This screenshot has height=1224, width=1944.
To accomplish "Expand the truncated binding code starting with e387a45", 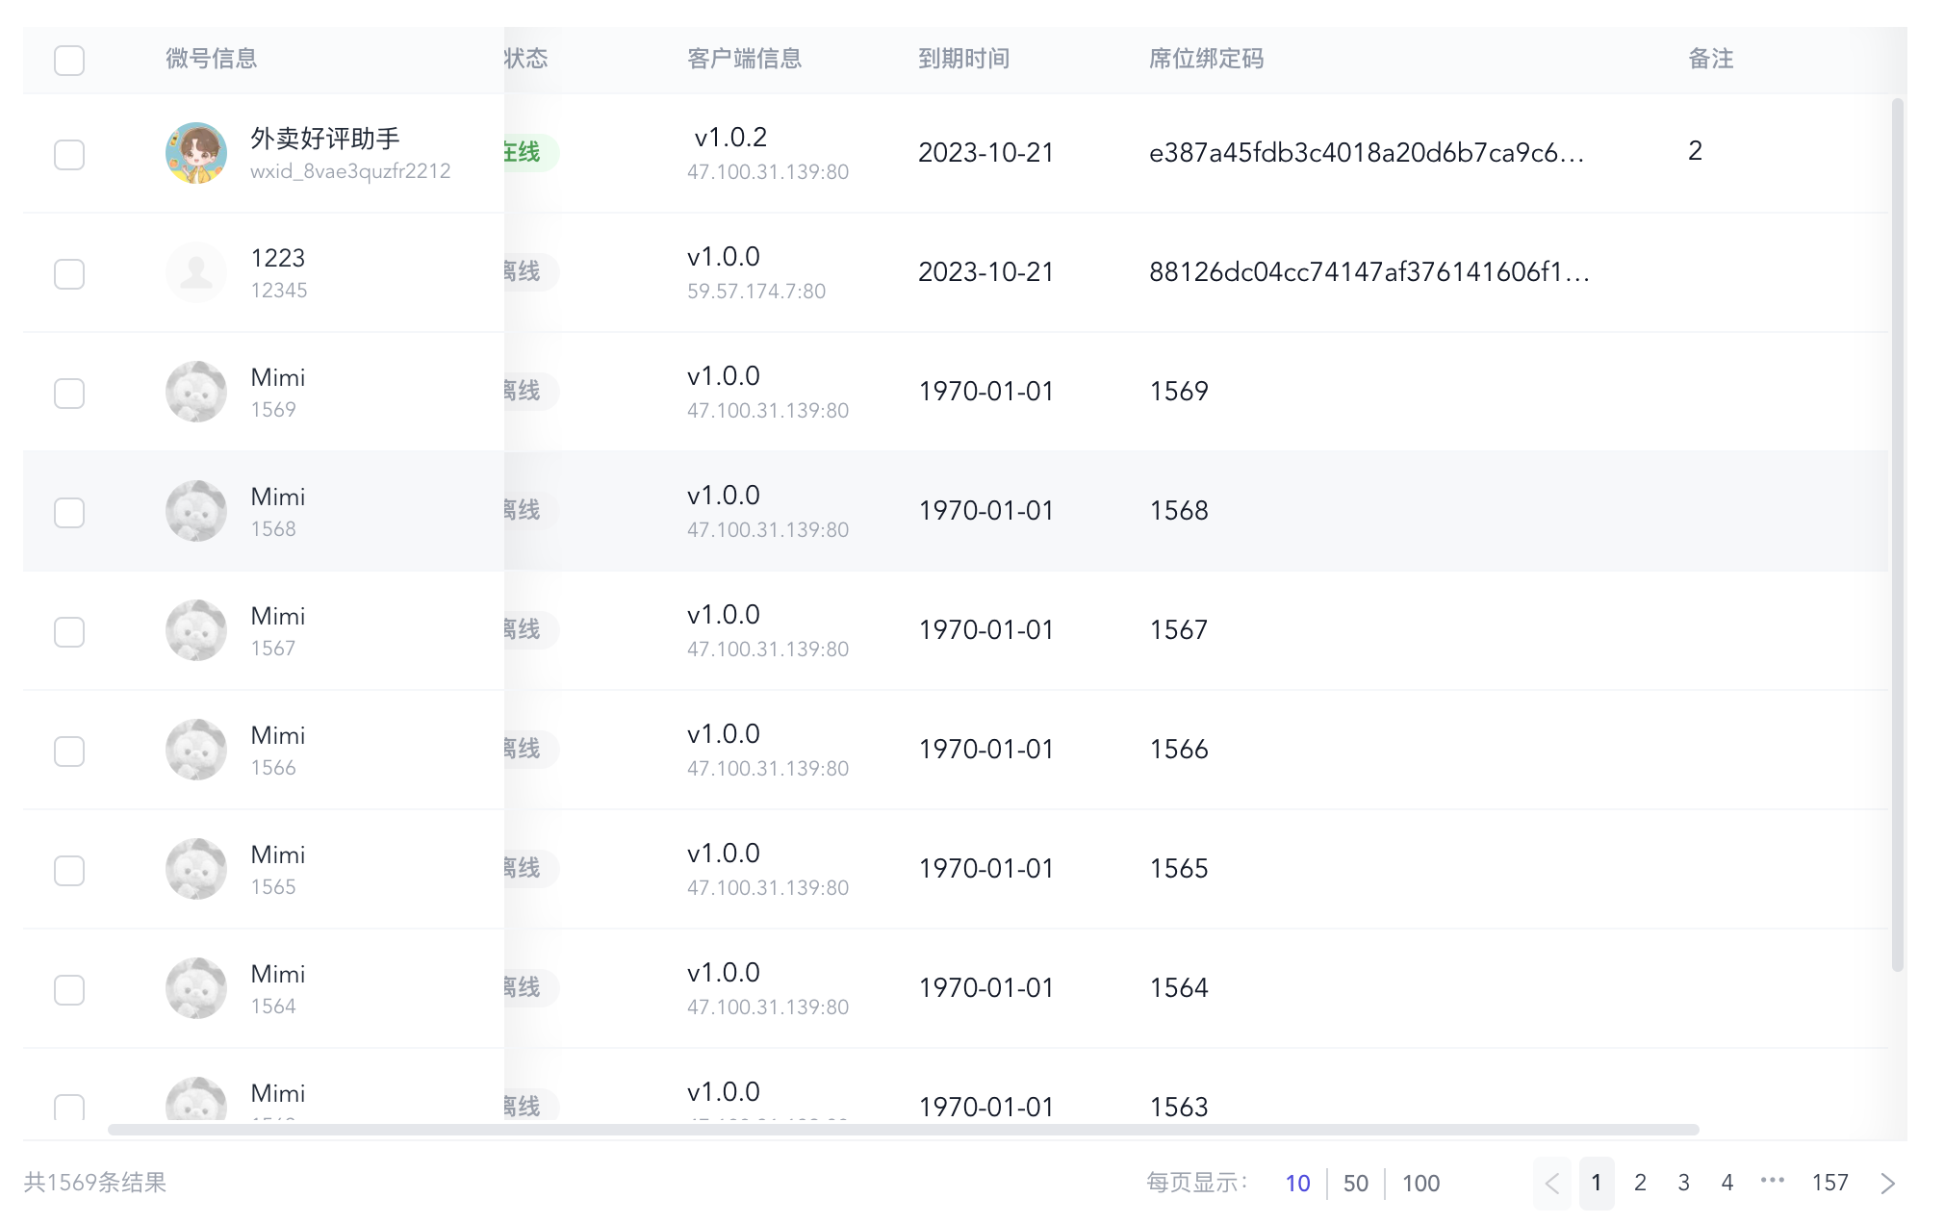I will [1368, 152].
